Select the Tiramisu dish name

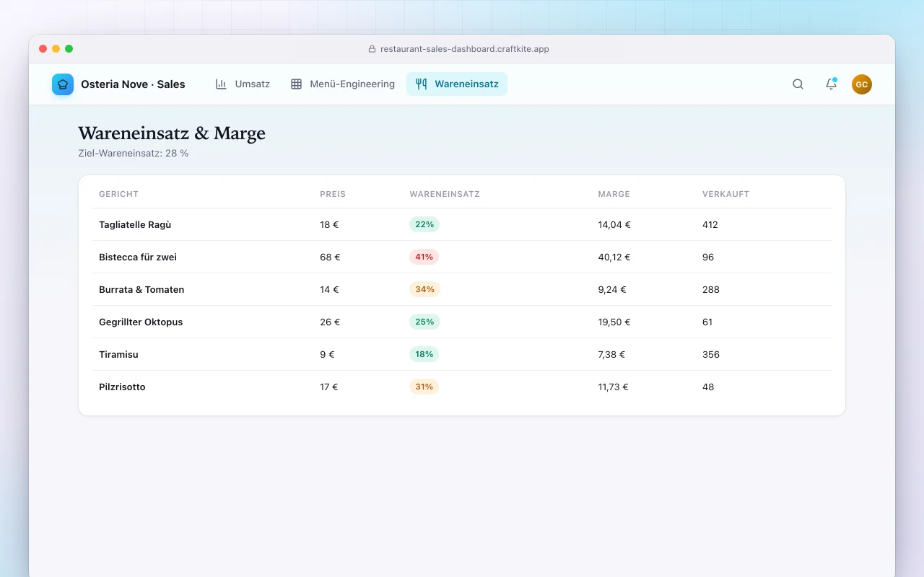pos(118,354)
